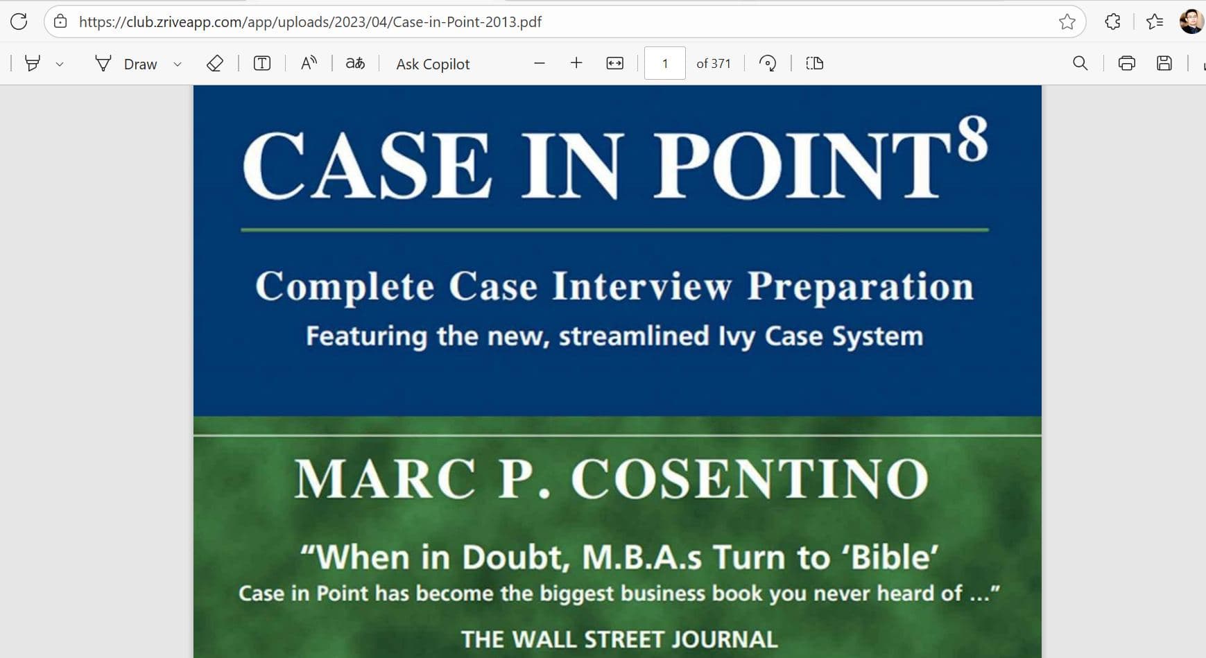Screen dimensions: 1206x658
Task: Print the PDF document
Action: pyautogui.click(x=1126, y=63)
